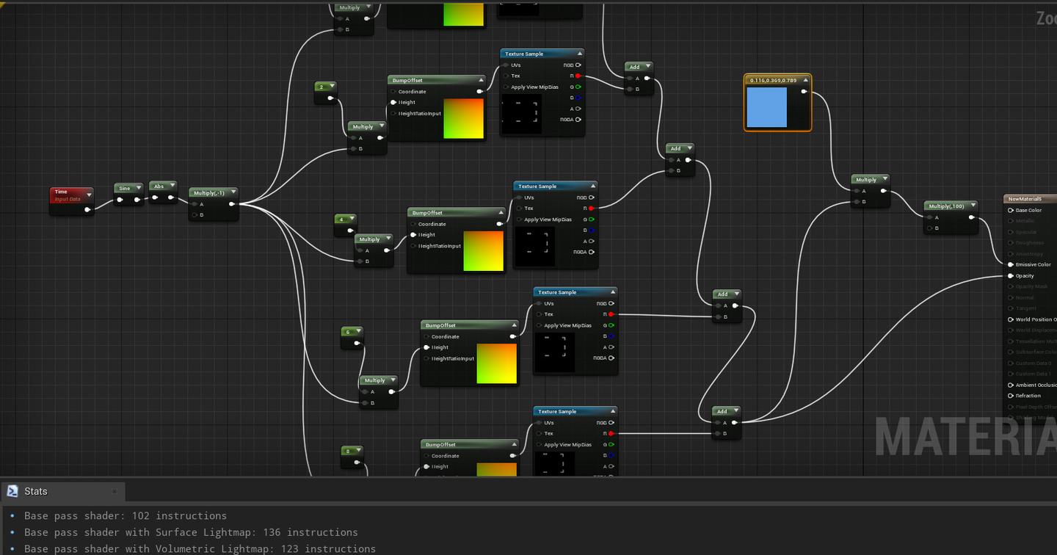The height and width of the screenshot is (555, 1057).
Task: Collapse the Multiply(,-1) node via its arrow
Action: pos(233,192)
